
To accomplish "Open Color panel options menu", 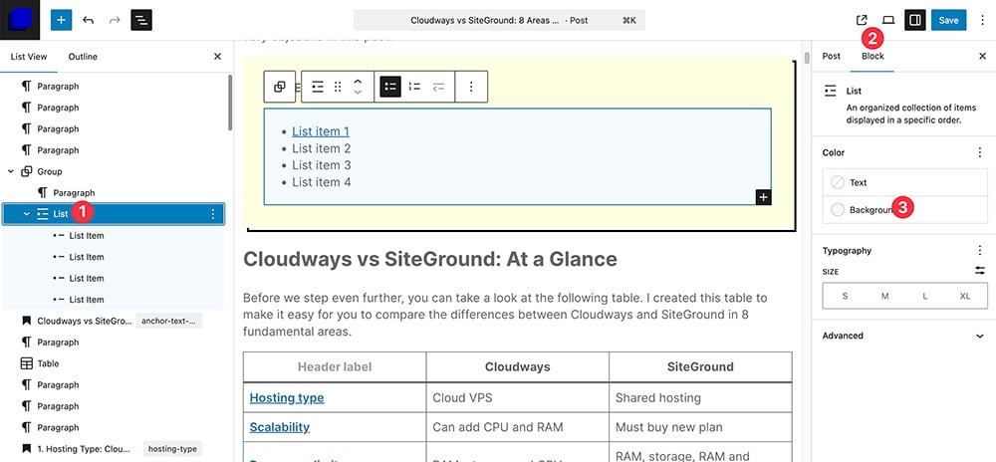I will coord(979,152).
